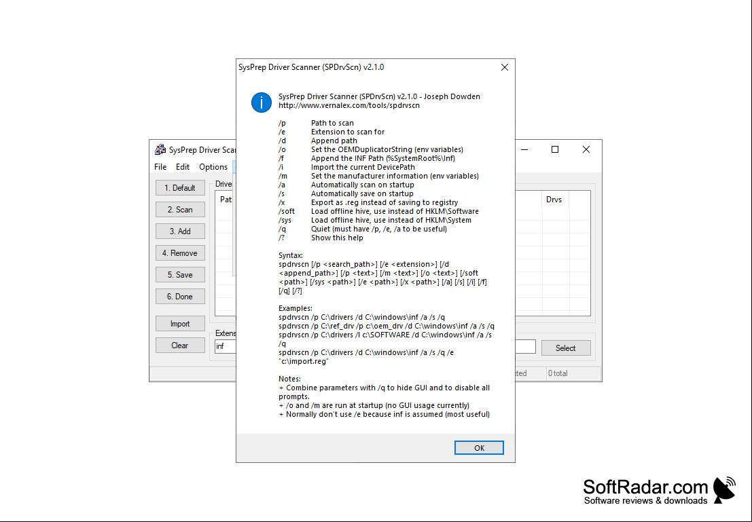This screenshot has width=752, height=522.
Task: Click the example line containing "C:\ref_drv"
Action: 387,326
